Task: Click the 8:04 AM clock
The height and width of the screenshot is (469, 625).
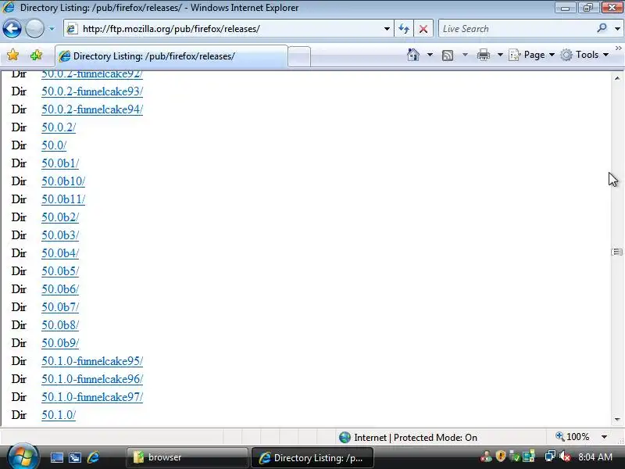Action: (x=595, y=457)
